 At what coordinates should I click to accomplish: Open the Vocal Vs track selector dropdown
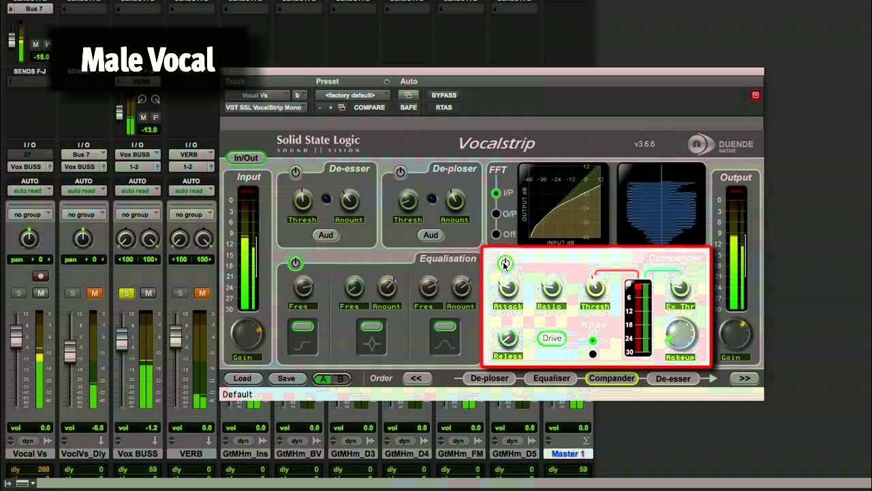click(257, 95)
